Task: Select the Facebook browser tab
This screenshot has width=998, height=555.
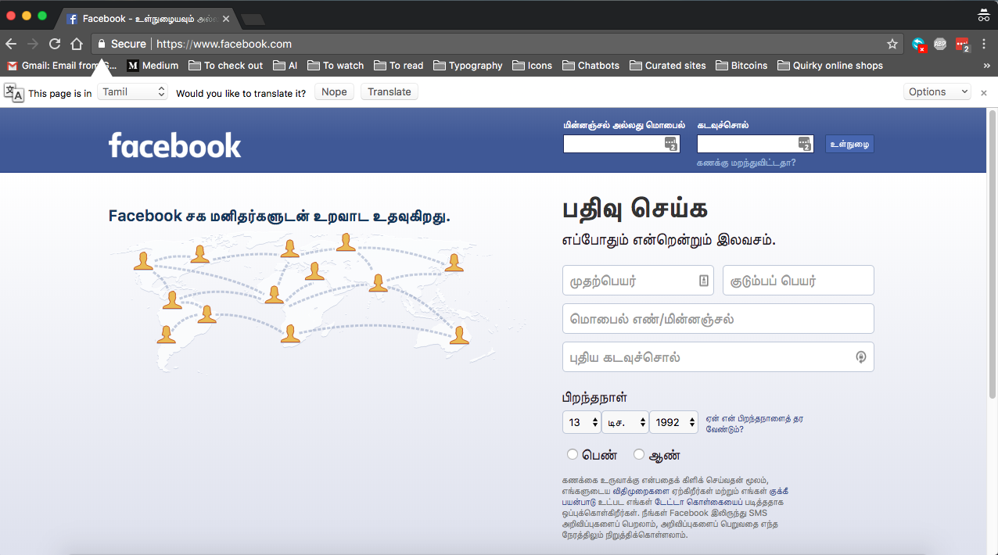Action: pyautogui.click(x=146, y=19)
